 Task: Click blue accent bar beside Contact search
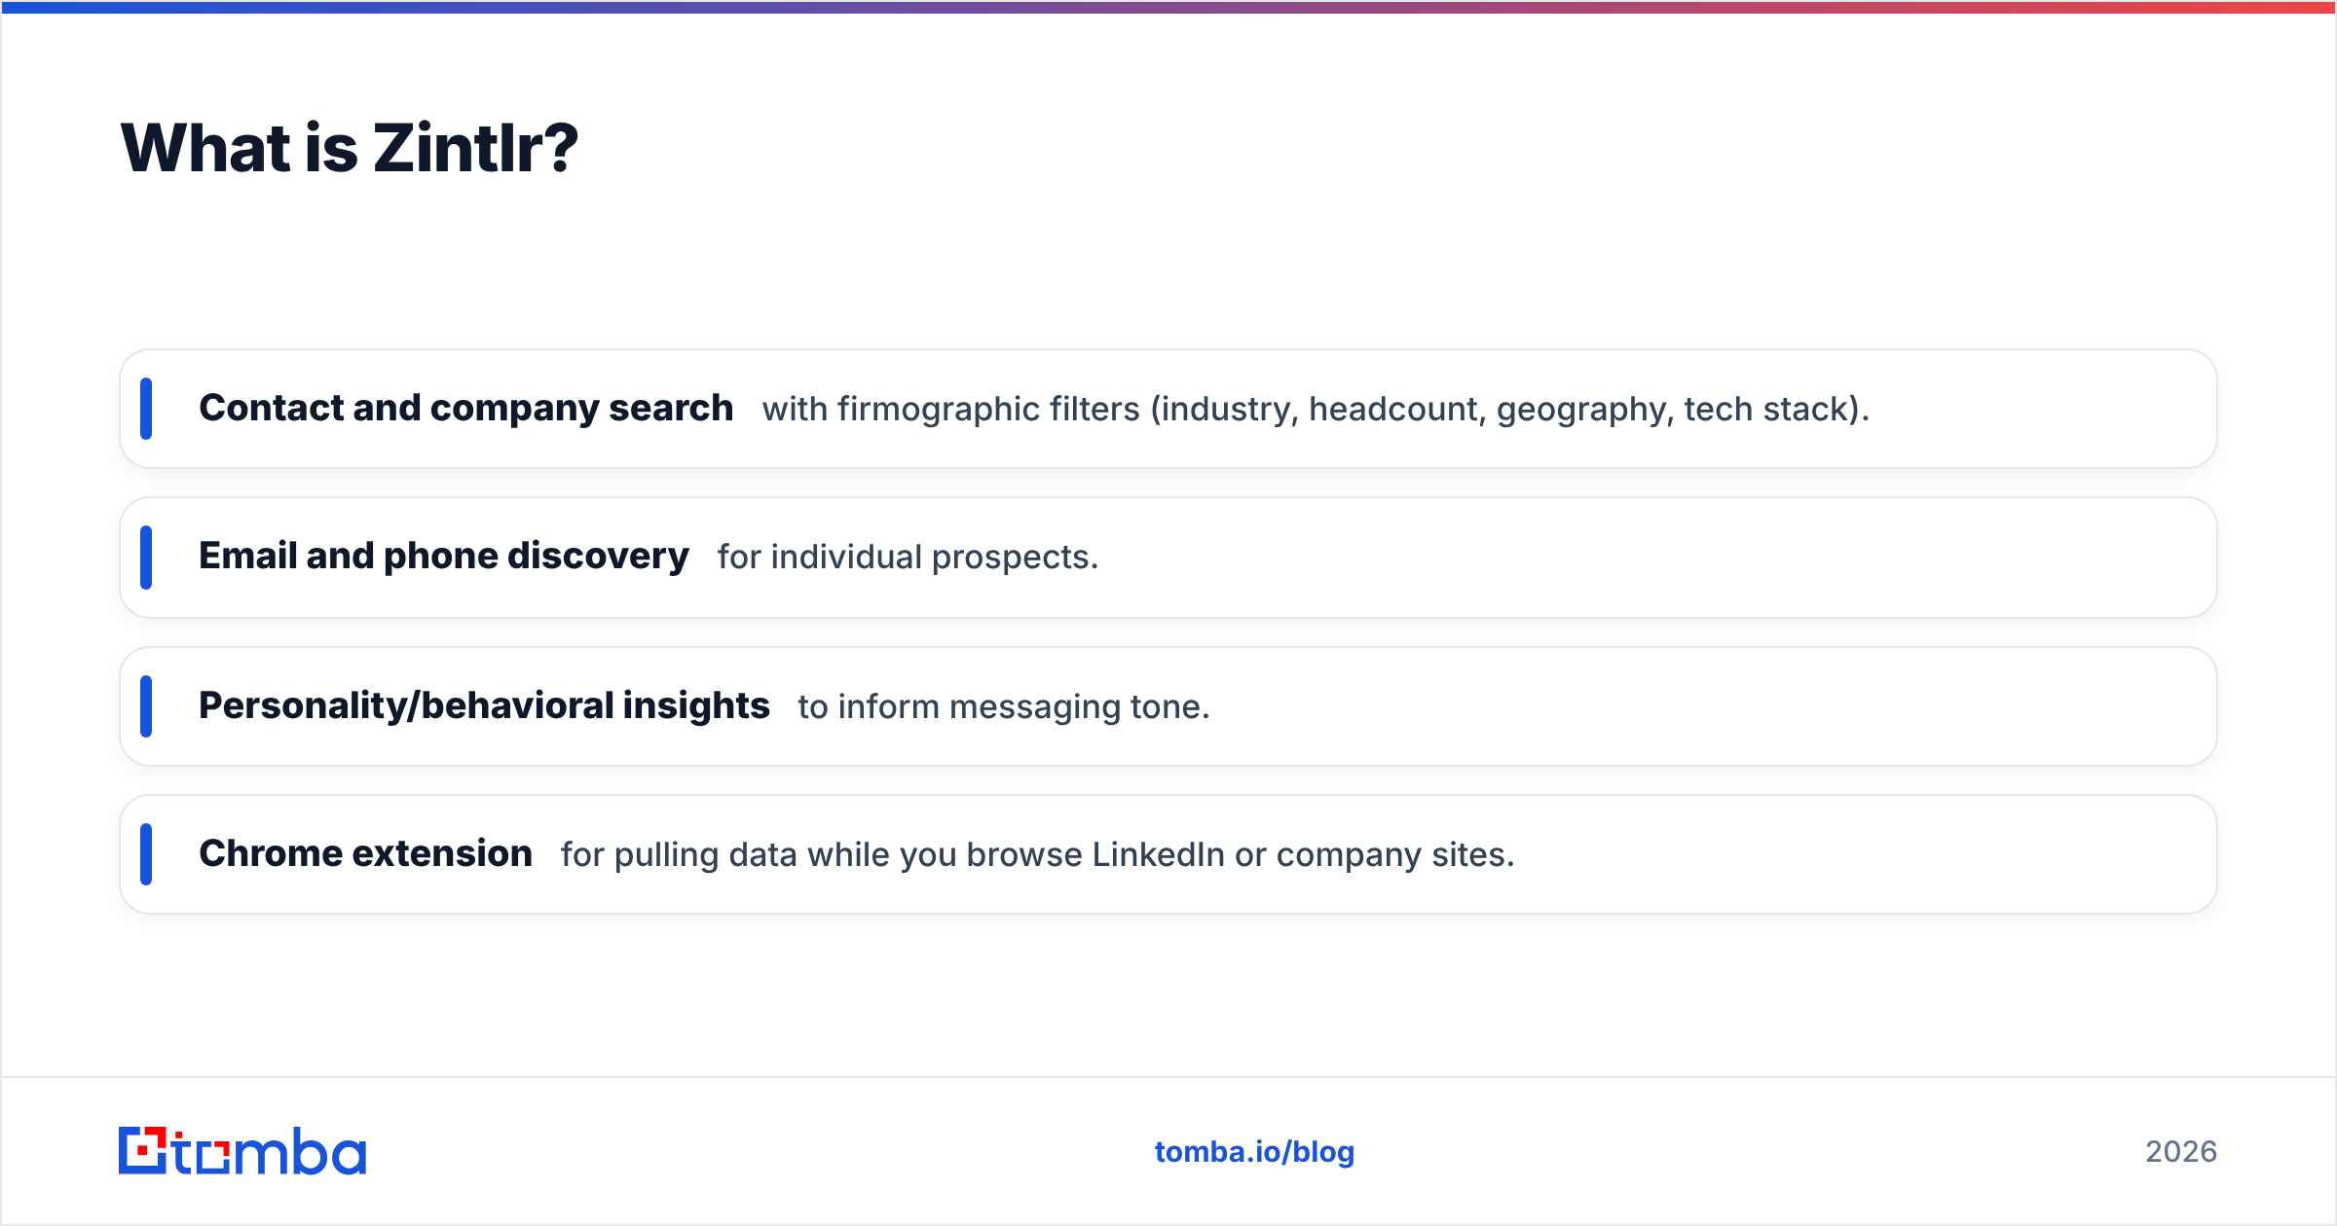[146, 409]
